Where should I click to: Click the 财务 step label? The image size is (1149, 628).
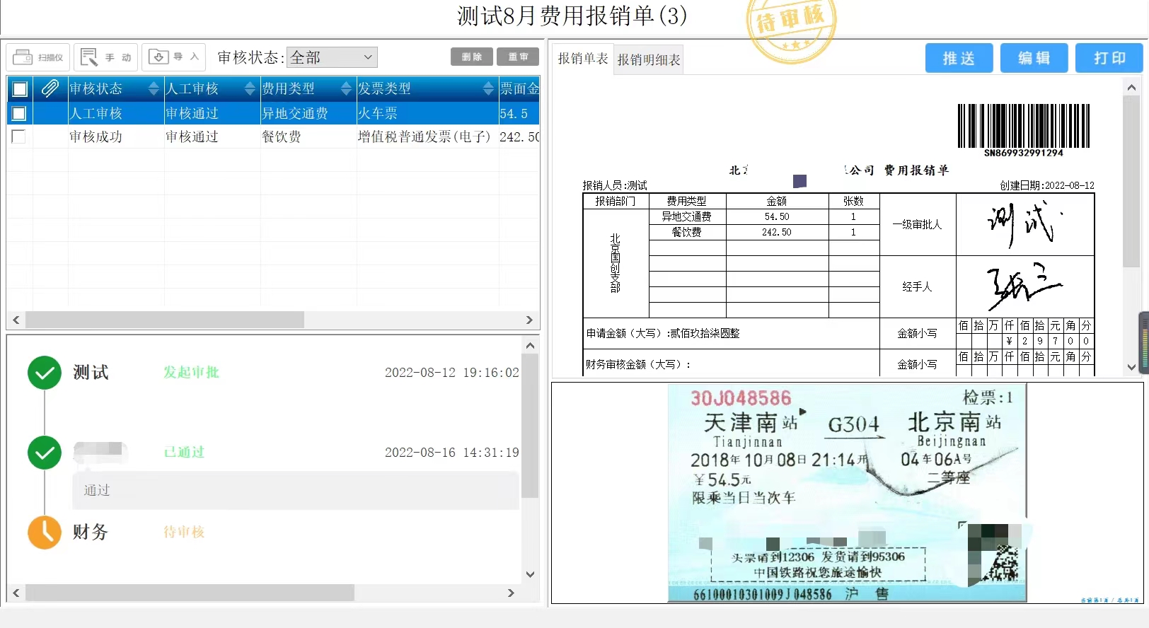[x=91, y=532]
